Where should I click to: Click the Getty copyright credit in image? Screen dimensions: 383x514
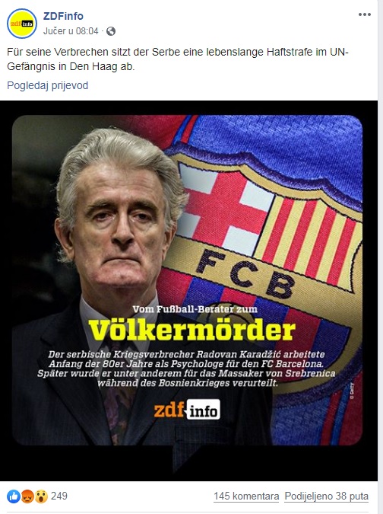(352, 391)
